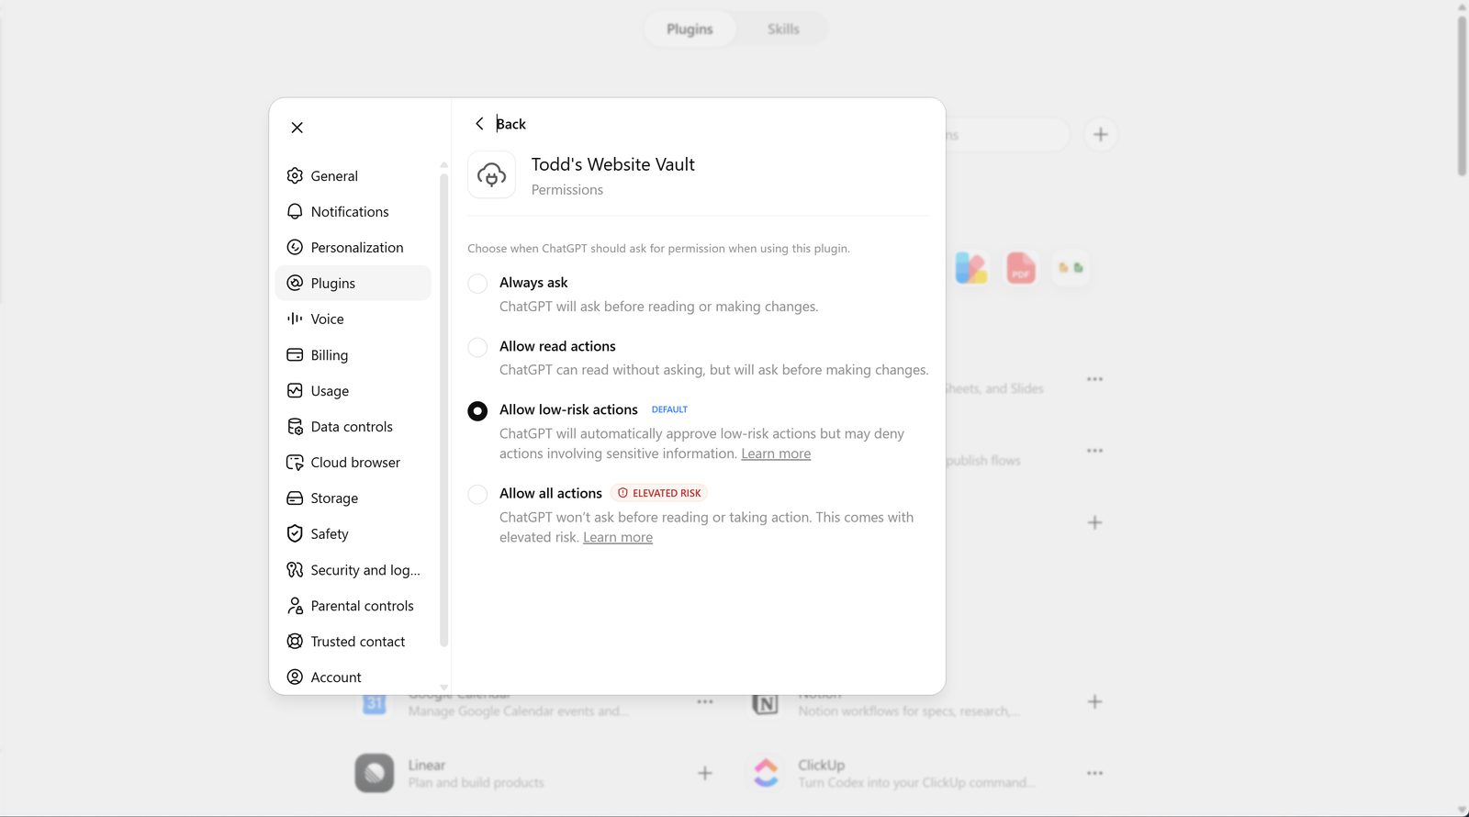The width and height of the screenshot is (1469, 817).
Task: Click the Billing card icon
Action: [x=295, y=354]
